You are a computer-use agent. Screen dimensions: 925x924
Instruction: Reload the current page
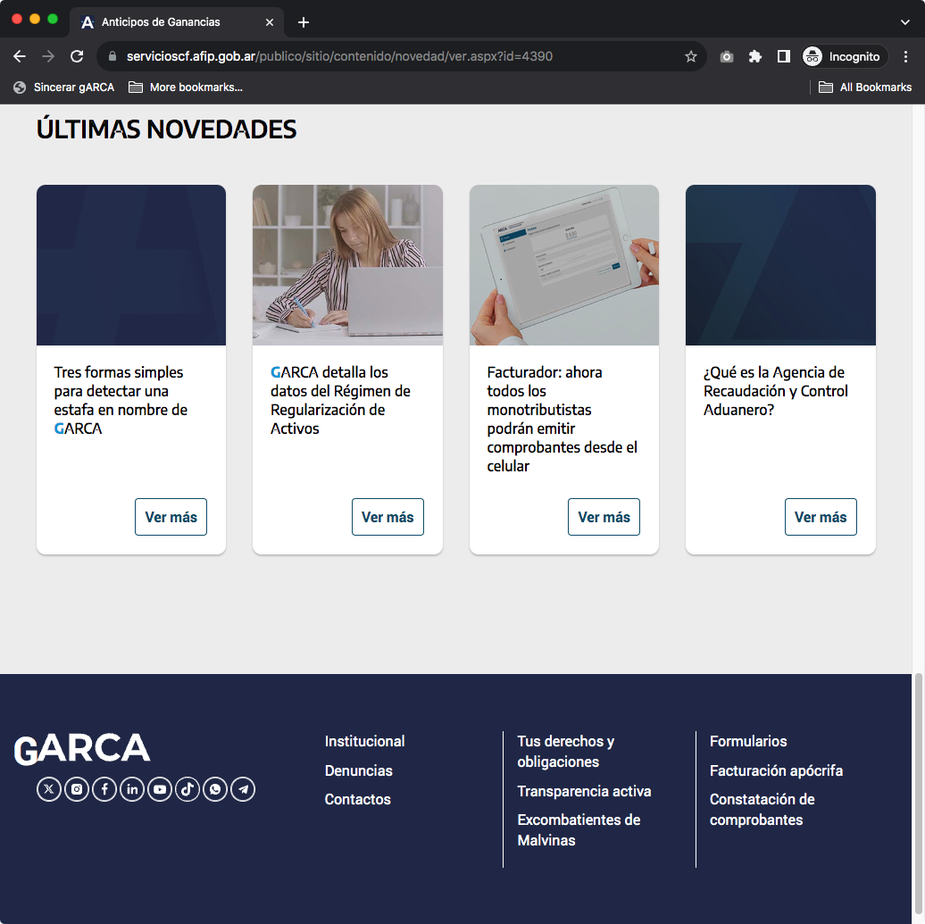pos(77,56)
